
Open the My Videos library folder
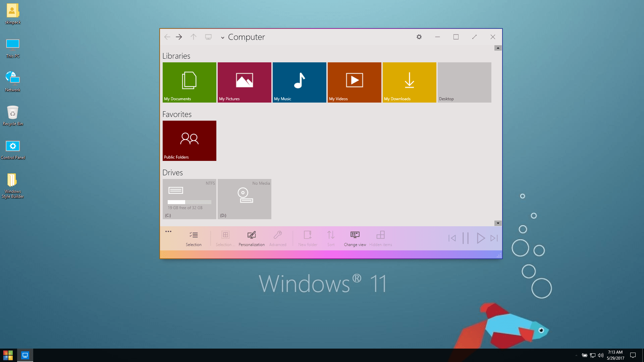[354, 82]
